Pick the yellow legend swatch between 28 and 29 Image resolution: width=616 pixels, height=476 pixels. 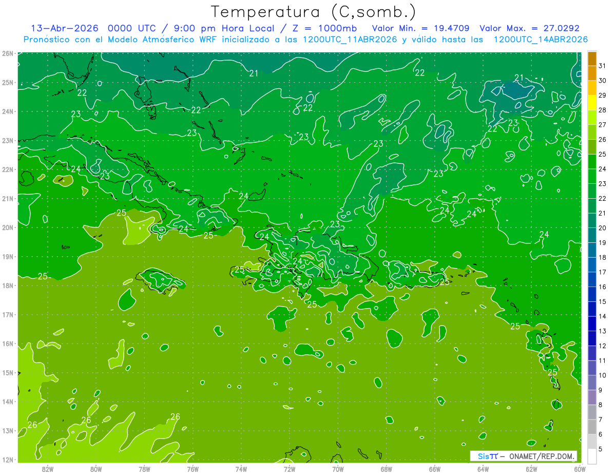pos(592,103)
